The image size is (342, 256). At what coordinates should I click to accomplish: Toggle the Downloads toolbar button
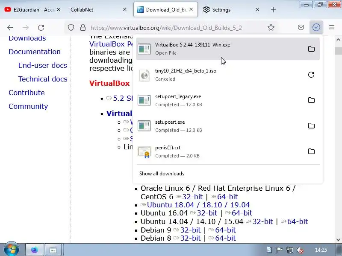(316, 27)
